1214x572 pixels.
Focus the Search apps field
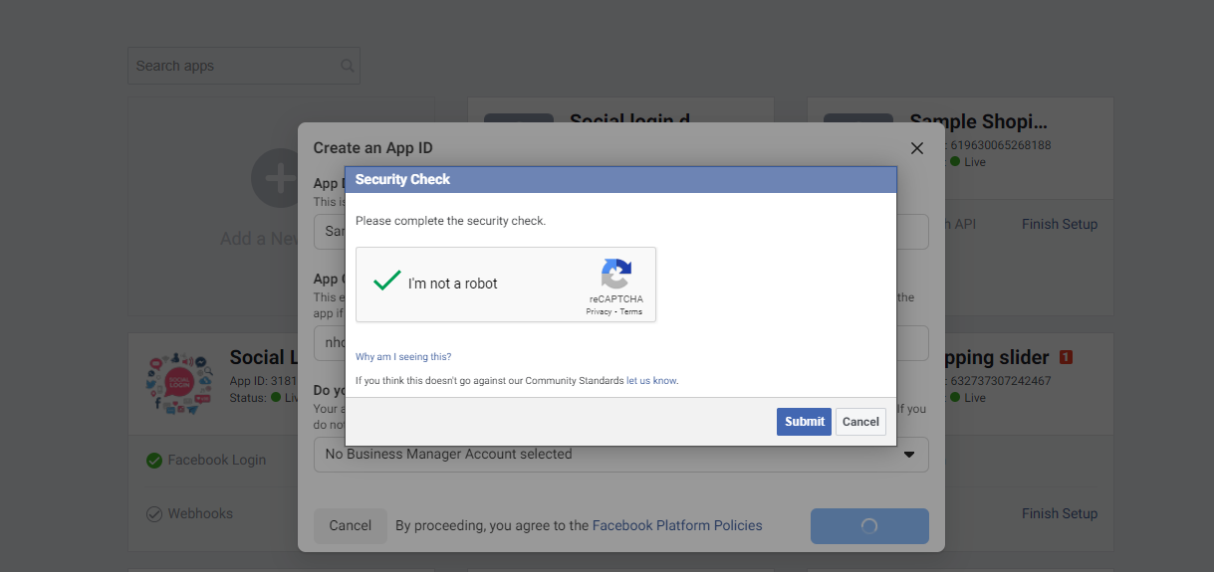[244, 66]
